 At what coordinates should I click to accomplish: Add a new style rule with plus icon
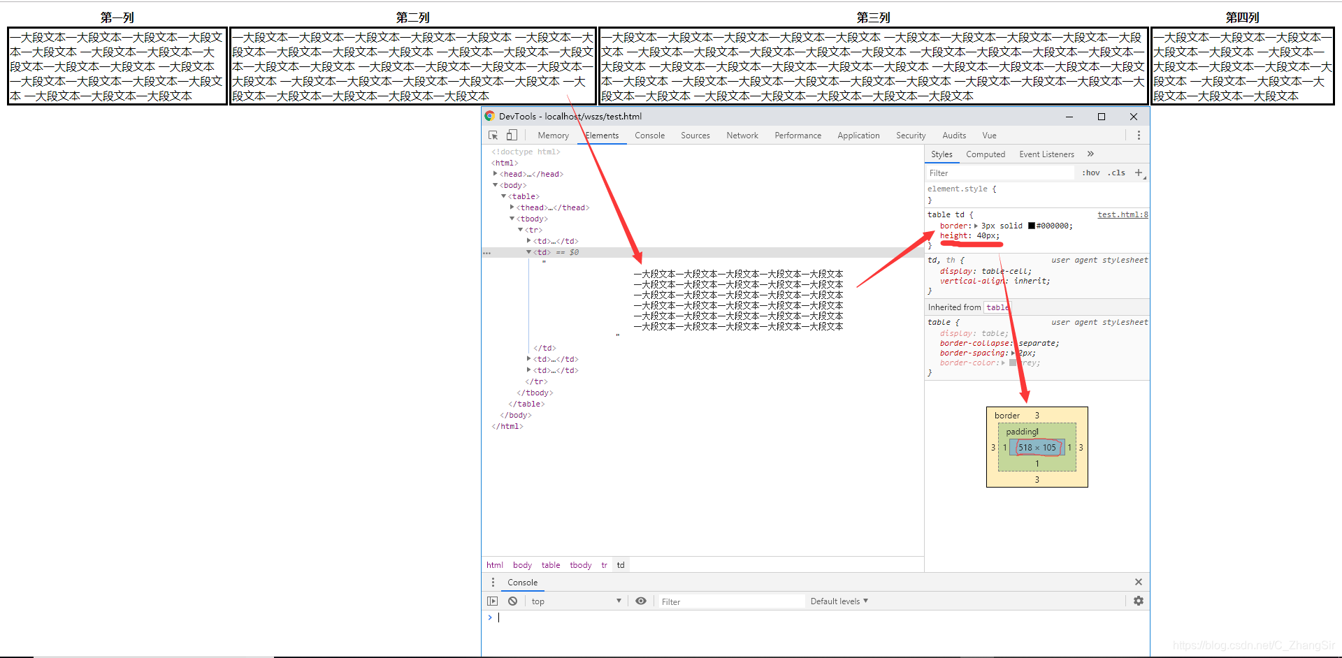[1139, 173]
